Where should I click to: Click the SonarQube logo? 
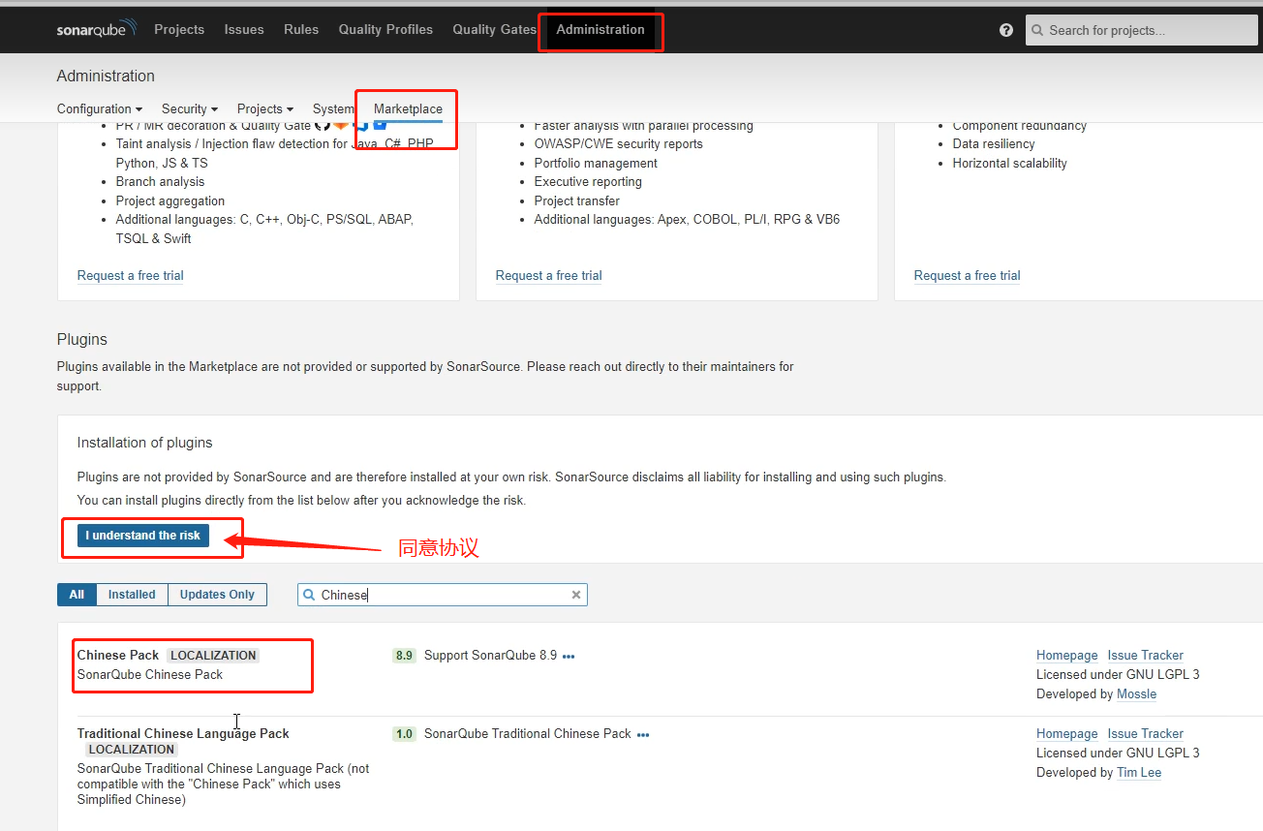coord(97,29)
